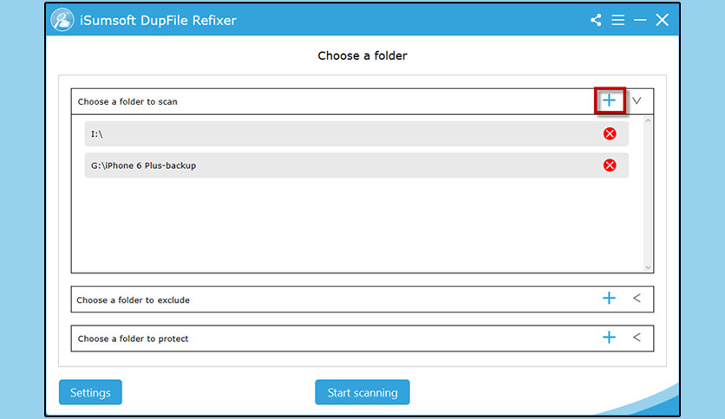
Task: Click the scan list scrollbar down arrow
Action: [648, 268]
